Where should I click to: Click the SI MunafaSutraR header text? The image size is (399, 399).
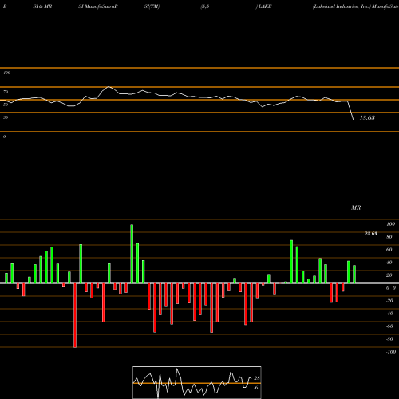[x=98, y=6]
